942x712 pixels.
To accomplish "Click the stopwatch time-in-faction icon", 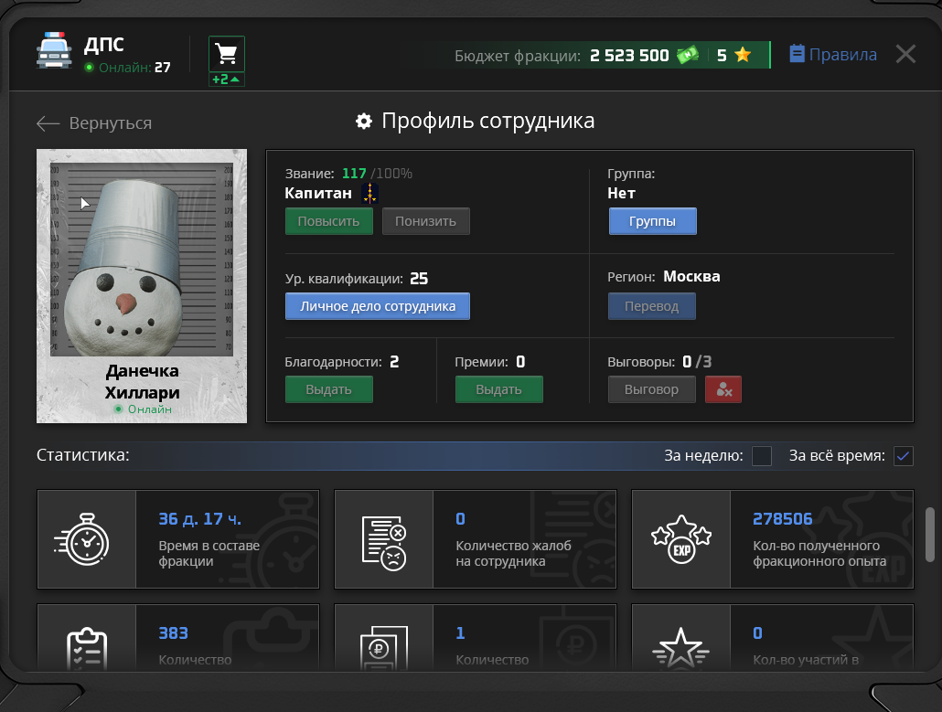I will (x=87, y=539).
